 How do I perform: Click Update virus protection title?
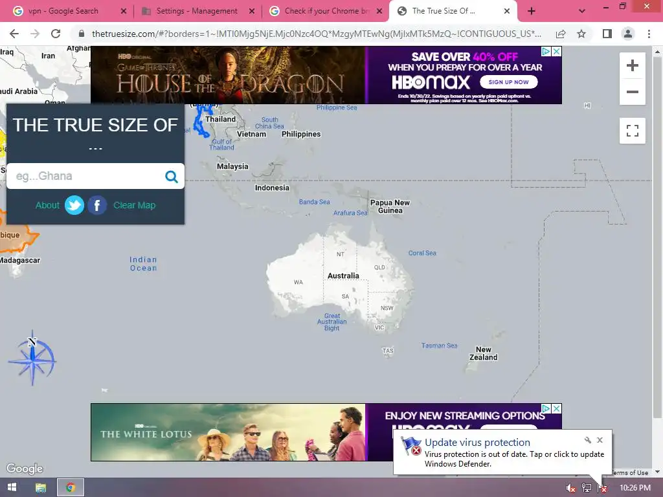click(477, 442)
